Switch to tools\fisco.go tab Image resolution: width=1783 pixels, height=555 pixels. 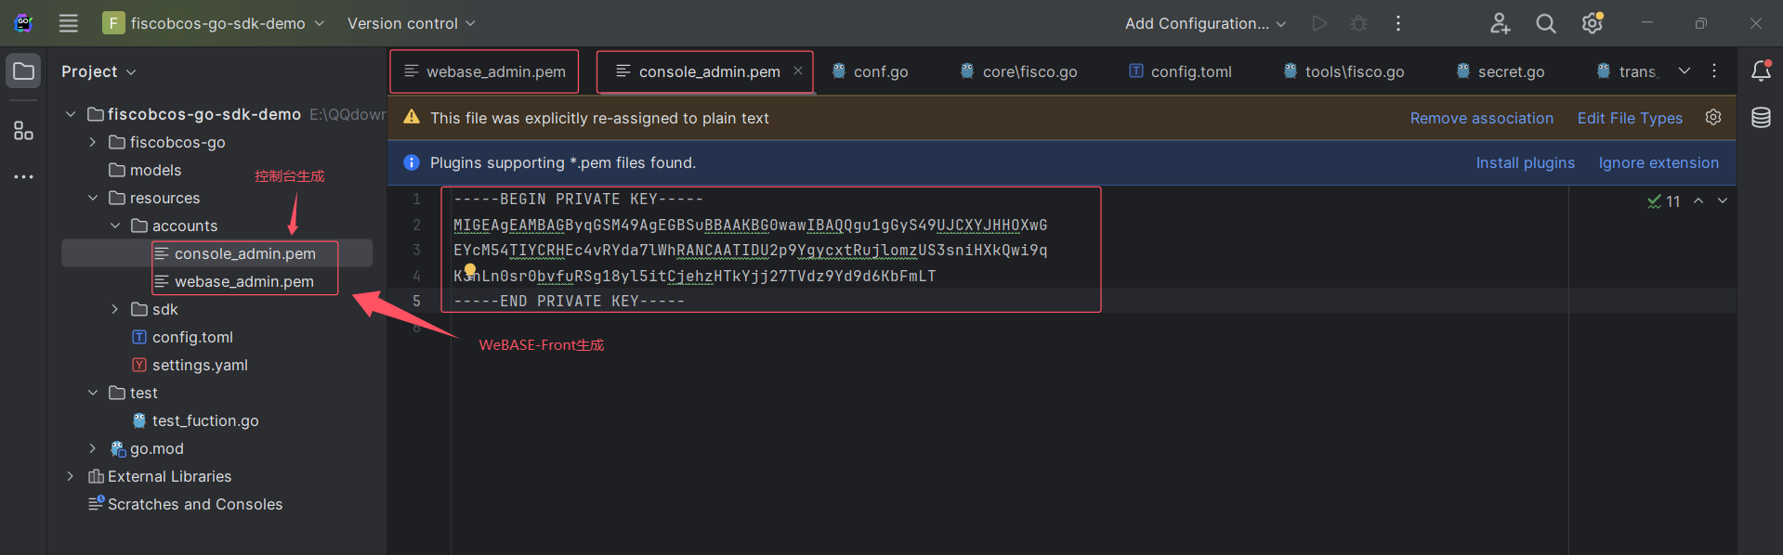click(1344, 71)
